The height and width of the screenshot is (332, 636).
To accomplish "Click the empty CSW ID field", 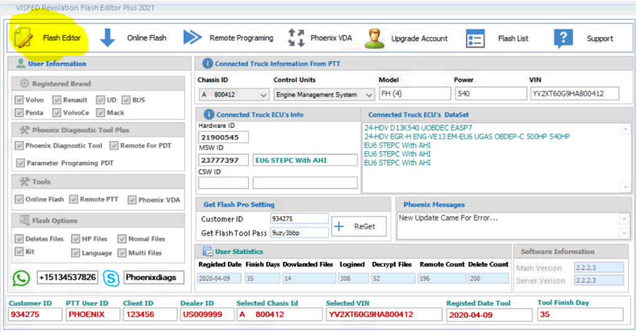I will point(224,183).
